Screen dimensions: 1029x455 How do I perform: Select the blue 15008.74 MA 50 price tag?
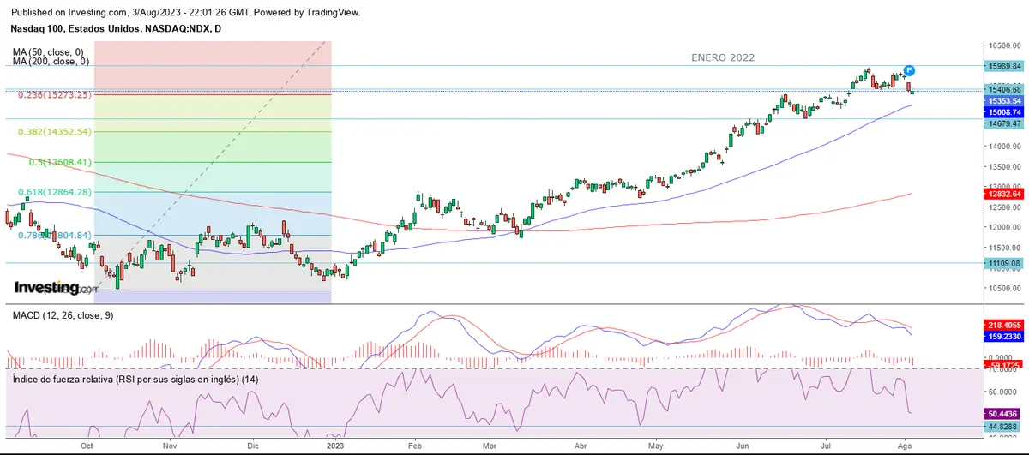(1005, 111)
